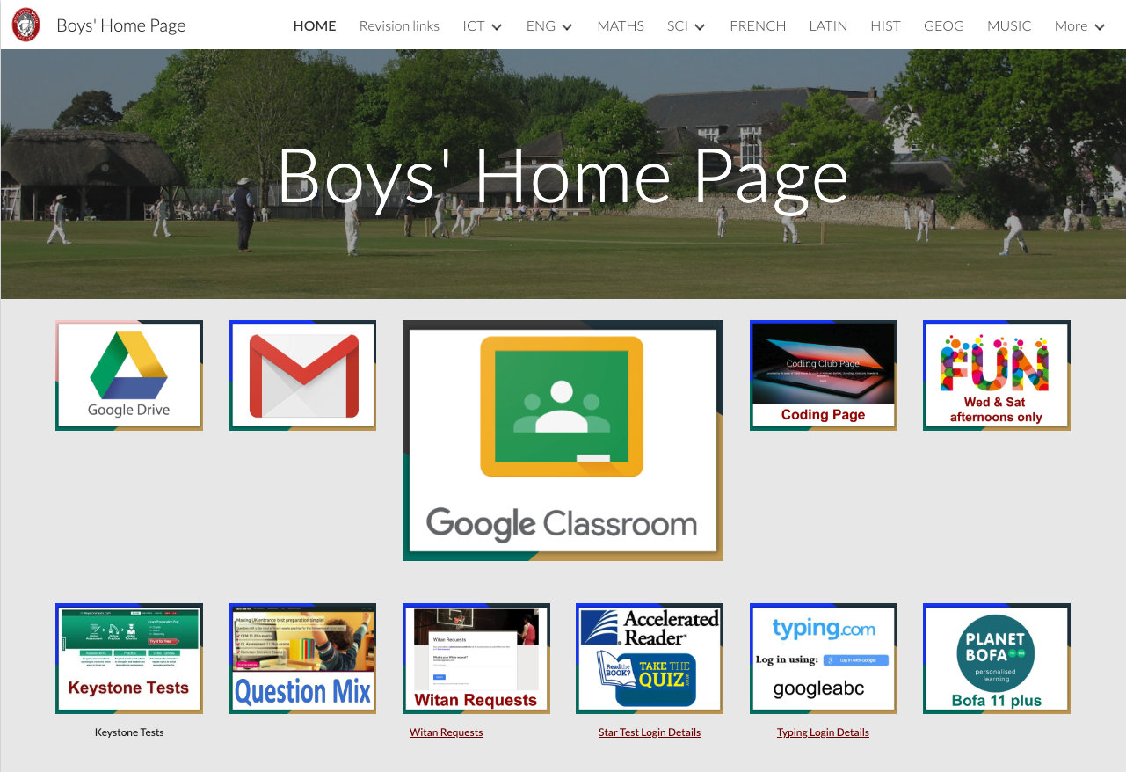1126x772 pixels.
Task: Open the Question Mix tile
Action: click(303, 658)
